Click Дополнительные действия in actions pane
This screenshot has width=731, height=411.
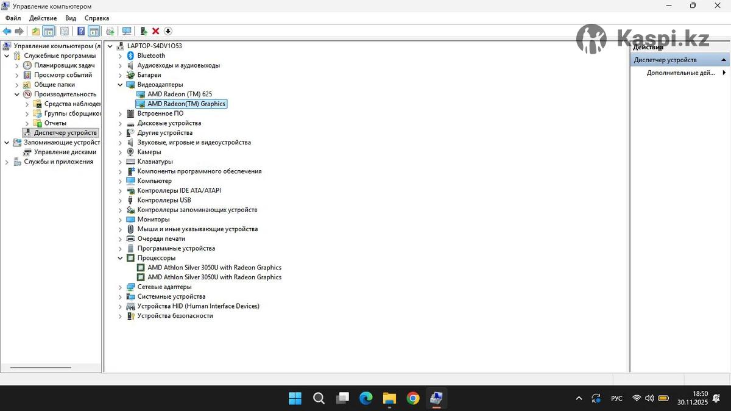(x=680, y=73)
